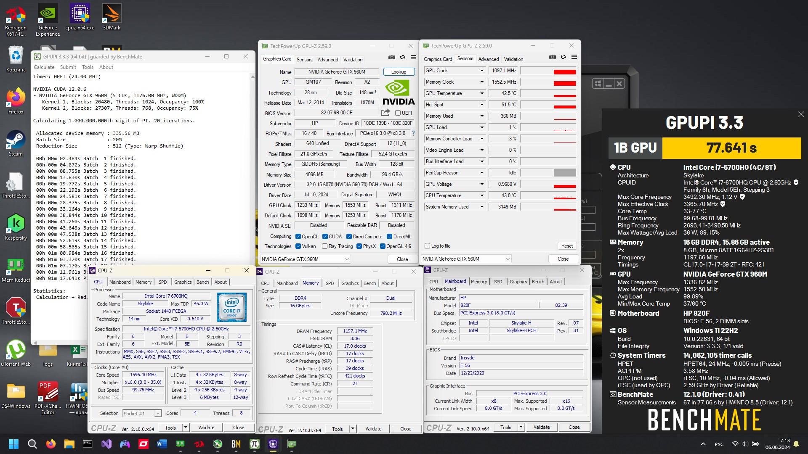Open GPU Temperature sensor dropdown
Screen dimensions: 808x454
pyautogui.click(x=482, y=93)
